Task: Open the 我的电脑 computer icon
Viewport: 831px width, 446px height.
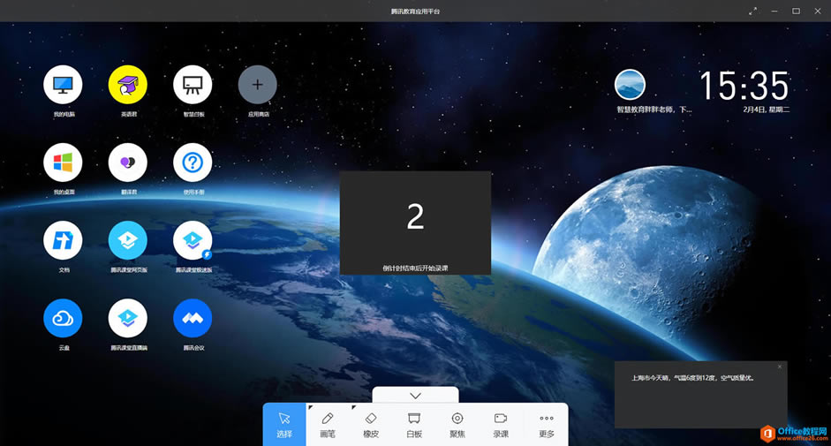Action: [63, 85]
